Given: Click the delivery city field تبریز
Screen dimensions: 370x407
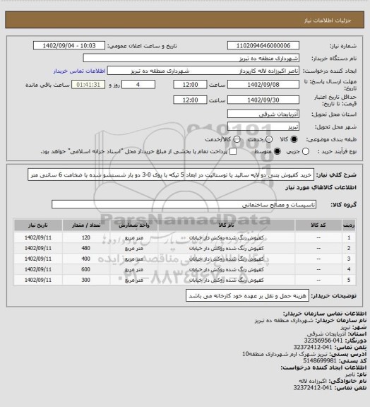Looking at the screenshot, I should (263, 126).
